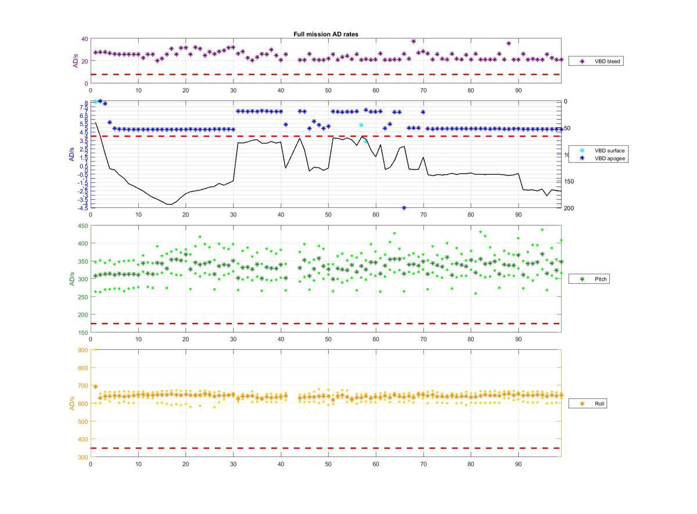
Task: Click the orange 'AD/s' y-axis label
Action: 73,403
